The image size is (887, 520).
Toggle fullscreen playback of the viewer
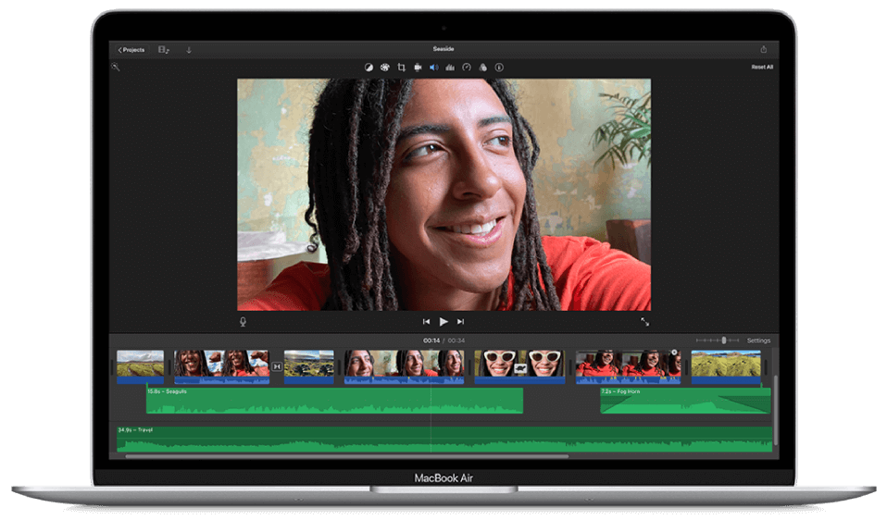pyautogui.click(x=644, y=322)
